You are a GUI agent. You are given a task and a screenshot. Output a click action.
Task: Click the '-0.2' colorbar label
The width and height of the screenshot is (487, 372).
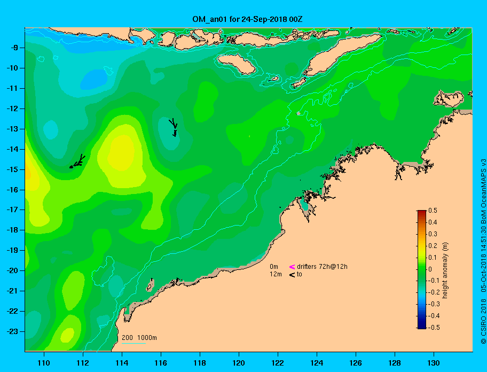click(434, 292)
